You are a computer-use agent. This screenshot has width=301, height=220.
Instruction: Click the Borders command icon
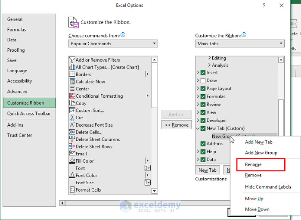coord(72,74)
